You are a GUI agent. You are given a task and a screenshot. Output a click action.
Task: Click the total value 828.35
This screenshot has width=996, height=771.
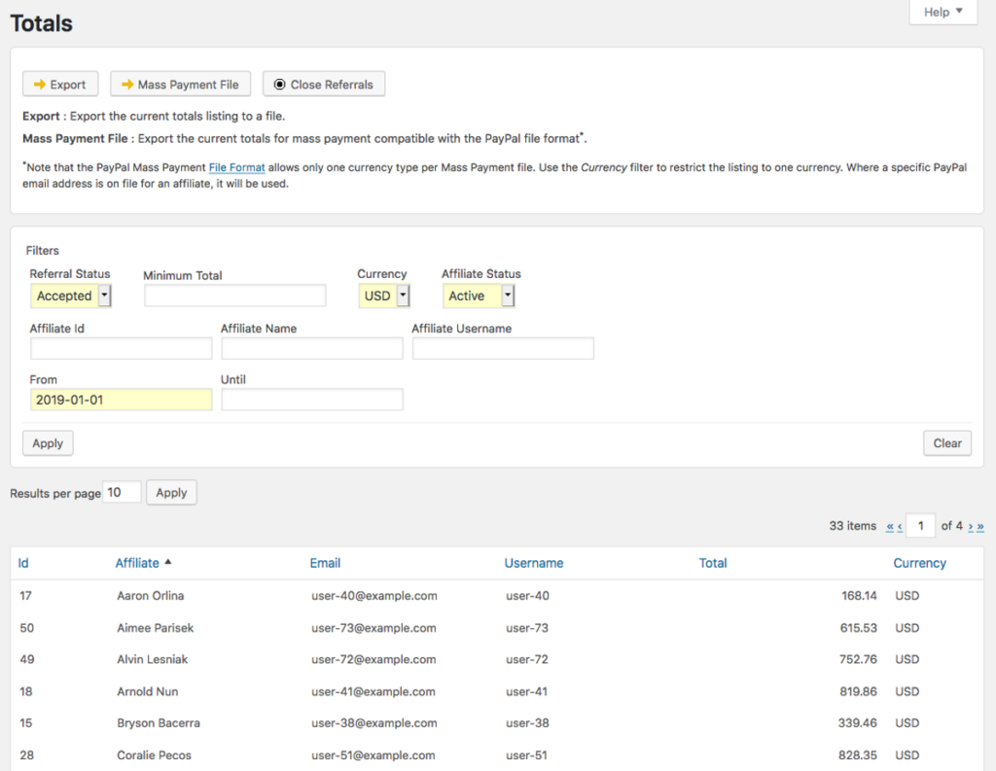click(858, 755)
